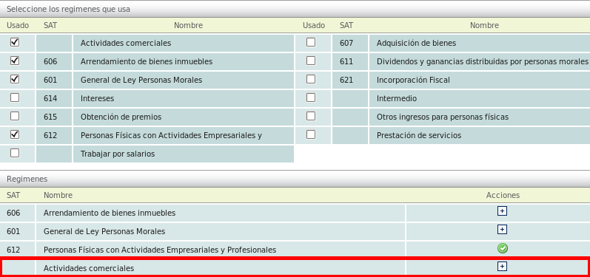Click plus icon in highlighted Actividades comerciales row
The image size is (590, 277).
(x=503, y=267)
